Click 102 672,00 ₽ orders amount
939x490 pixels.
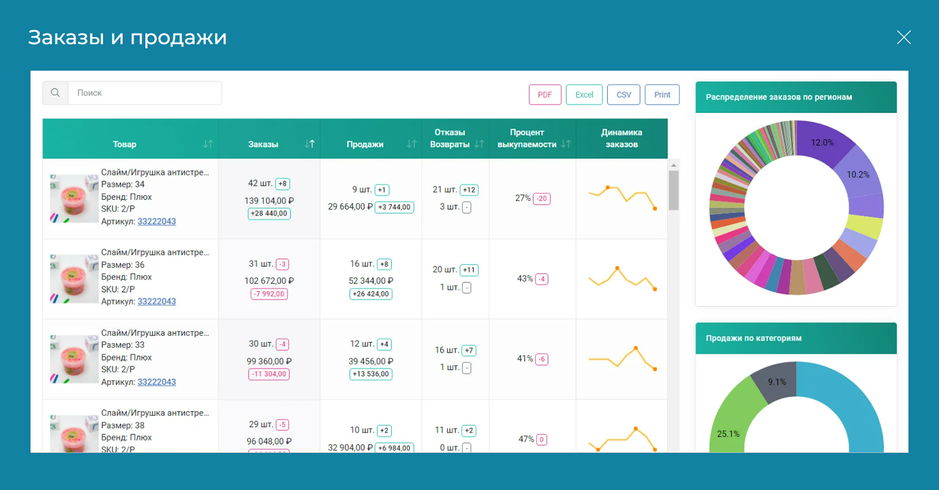(x=269, y=281)
